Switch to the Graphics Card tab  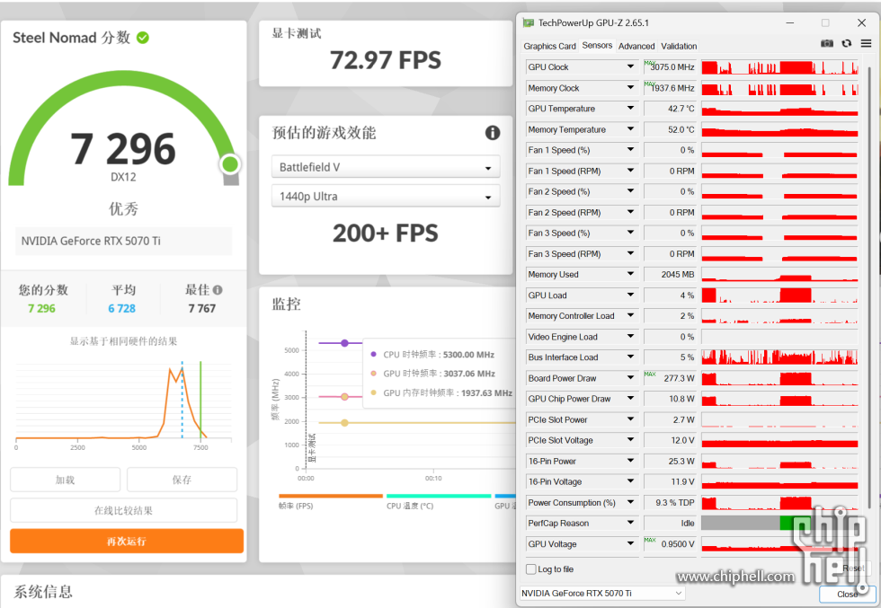[x=549, y=46]
